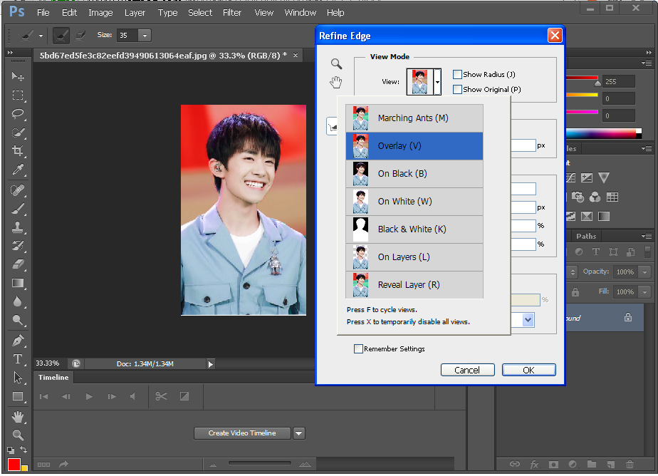Viewport: 658px width, 476px height.
Task: Open the layer Opacity dropdown
Action: click(x=644, y=272)
